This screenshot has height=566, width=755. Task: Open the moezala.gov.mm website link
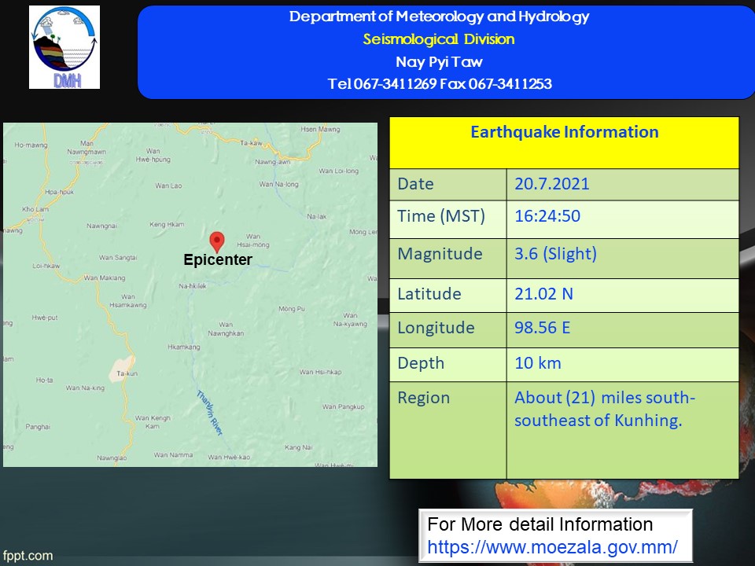(x=552, y=547)
